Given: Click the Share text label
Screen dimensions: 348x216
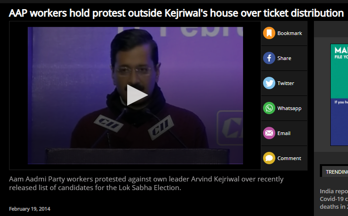Looking at the screenshot, I should click(284, 58).
